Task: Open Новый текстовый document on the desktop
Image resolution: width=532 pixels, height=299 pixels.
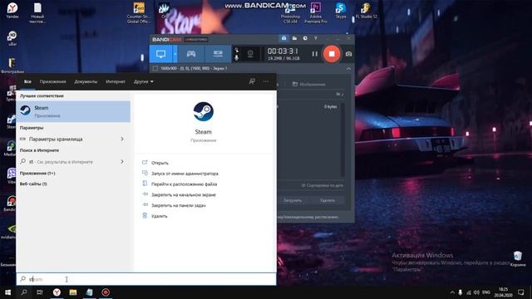Action: click(37, 13)
